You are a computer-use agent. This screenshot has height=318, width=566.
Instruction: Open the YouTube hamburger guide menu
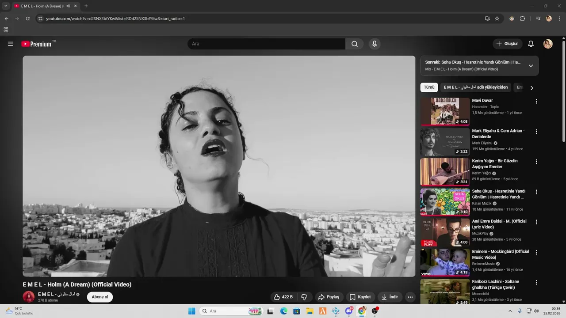click(x=11, y=44)
